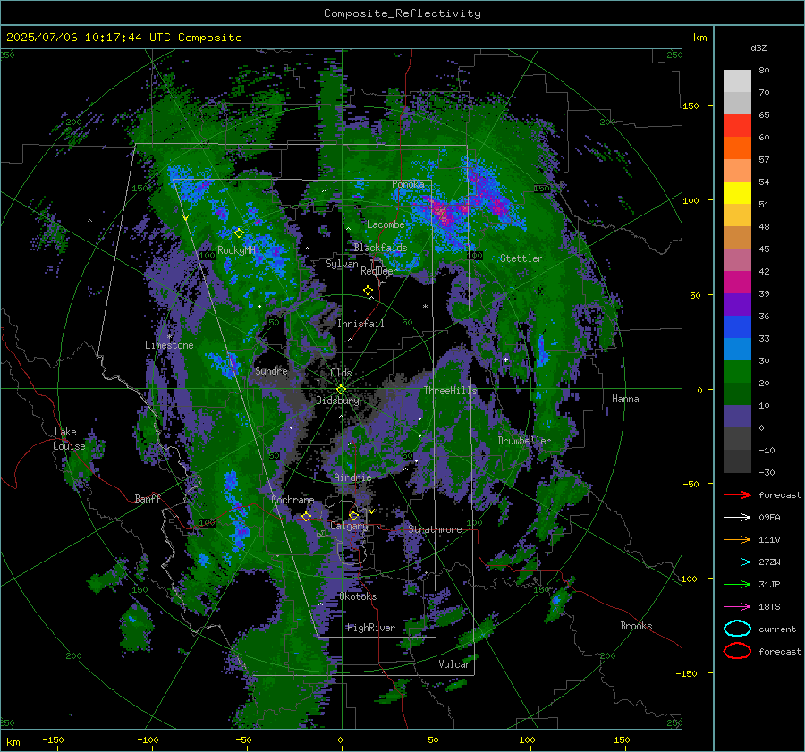This screenshot has width=805, height=752.
Task: Select the magenta 39-42 dBZ color band
Action: click(x=737, y=283)
